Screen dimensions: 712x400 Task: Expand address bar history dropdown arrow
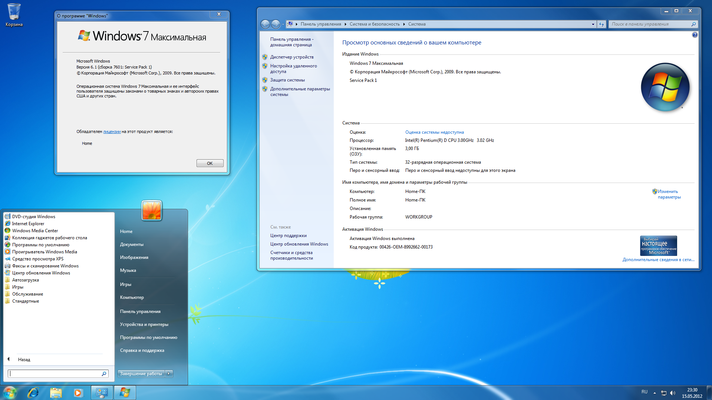tap(593, 24)
